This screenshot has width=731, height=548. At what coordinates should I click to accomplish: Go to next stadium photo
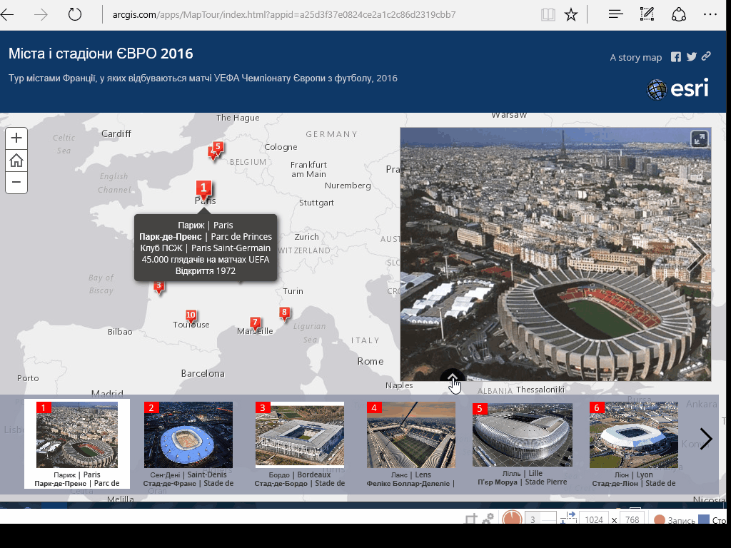696,255
